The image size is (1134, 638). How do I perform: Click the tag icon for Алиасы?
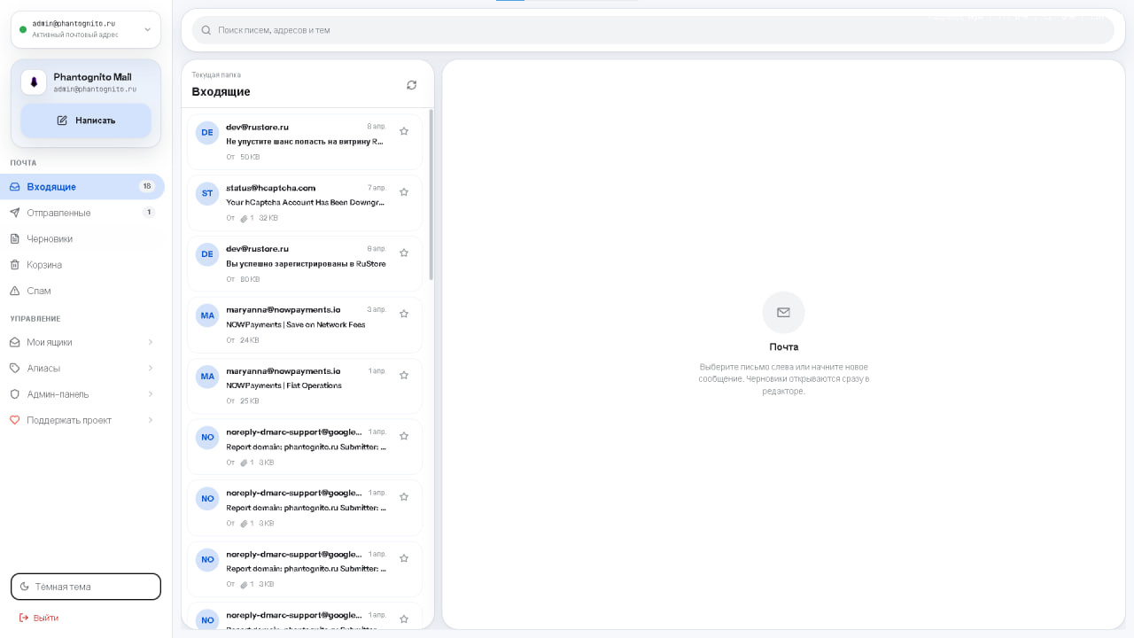click(14, 368)
